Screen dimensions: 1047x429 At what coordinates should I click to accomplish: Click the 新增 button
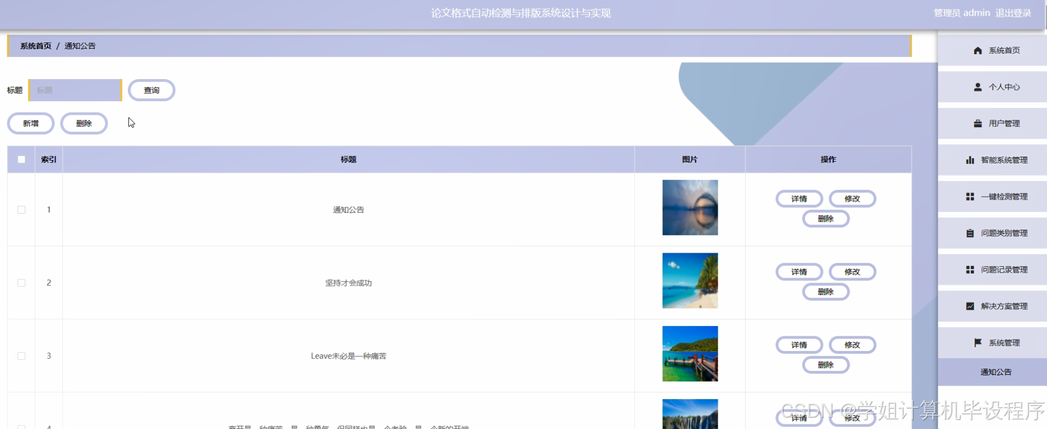point(31,123)
